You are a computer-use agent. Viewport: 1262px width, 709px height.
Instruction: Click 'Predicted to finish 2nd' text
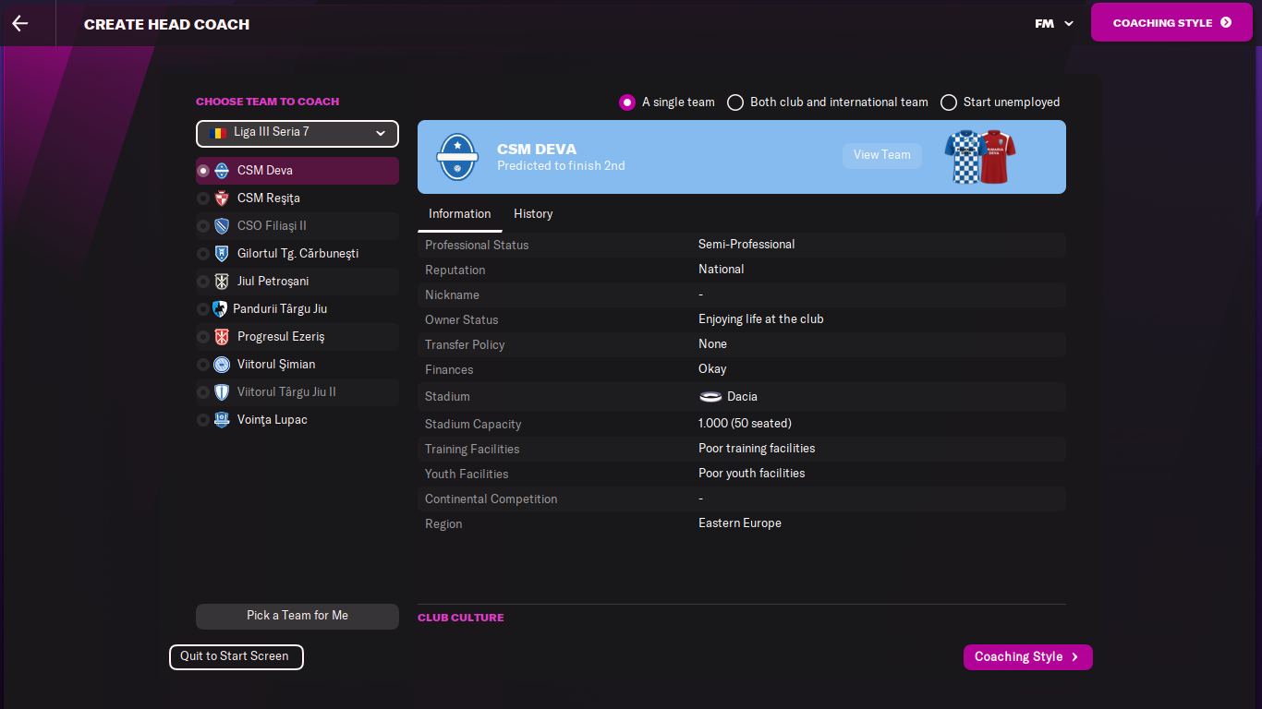[x=561, y=166]
